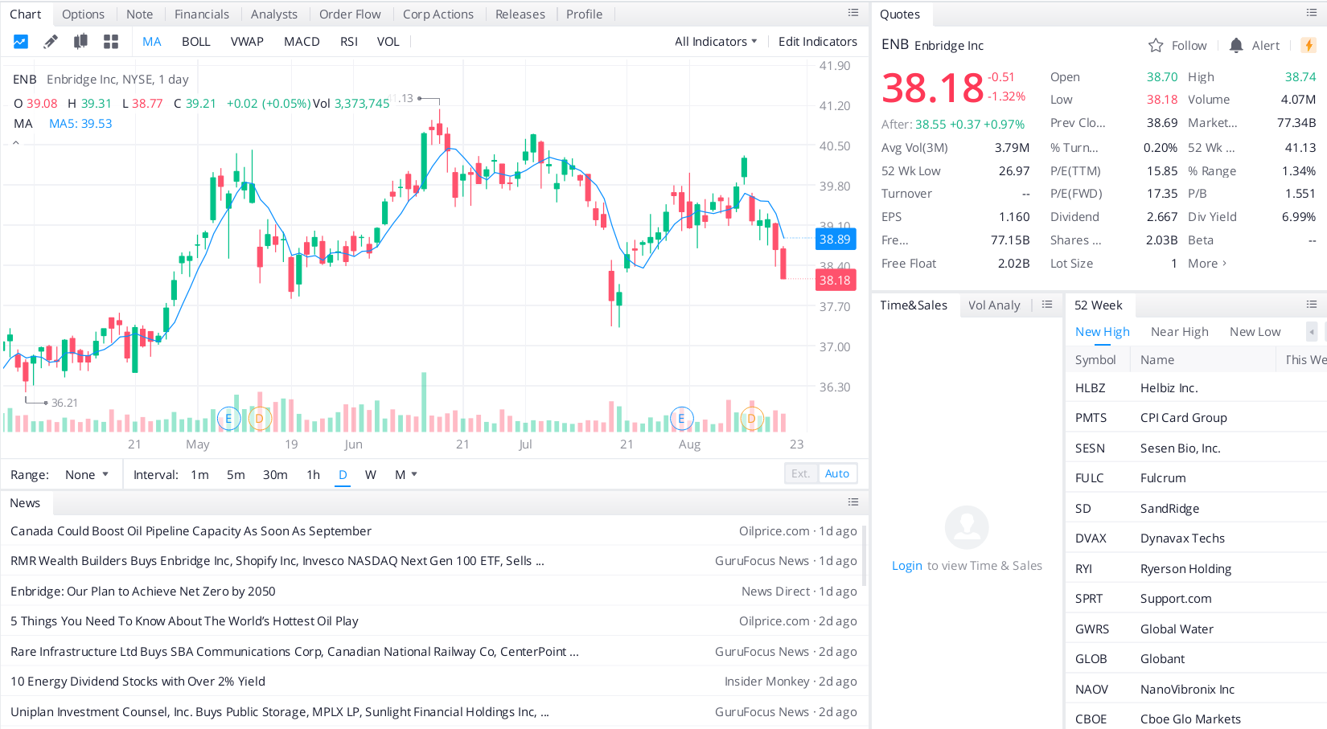Activate the pencil drawing tool
This screenshot has height=729, width=1327.
[50, 42]
